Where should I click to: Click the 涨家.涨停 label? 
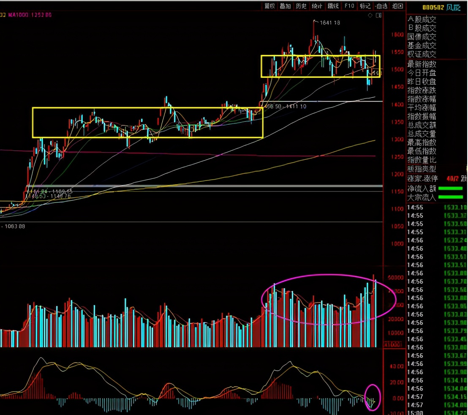(x=423, y=178)
